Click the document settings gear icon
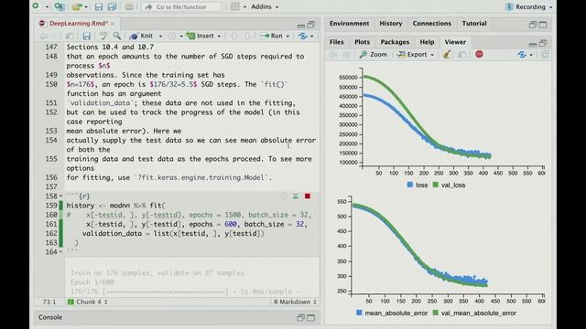Viewport: 586px width, 329px height. (x=171, y=36)
